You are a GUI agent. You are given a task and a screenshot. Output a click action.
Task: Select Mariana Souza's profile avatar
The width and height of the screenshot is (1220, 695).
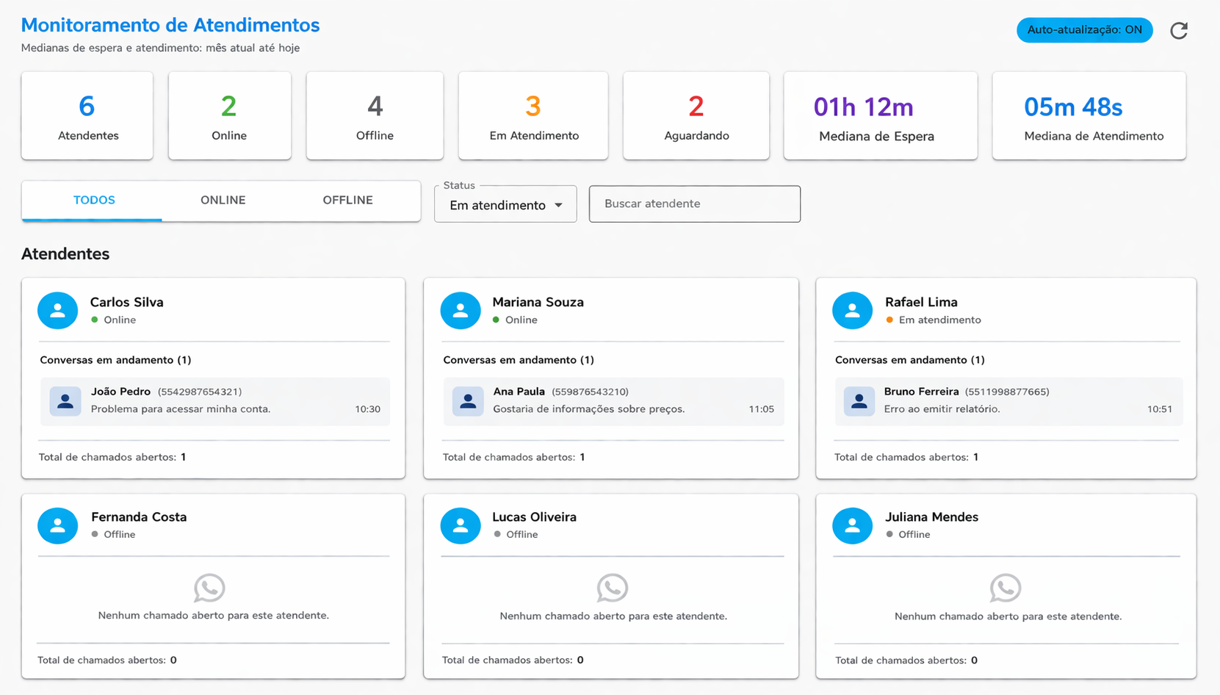(x=461, y=310)
